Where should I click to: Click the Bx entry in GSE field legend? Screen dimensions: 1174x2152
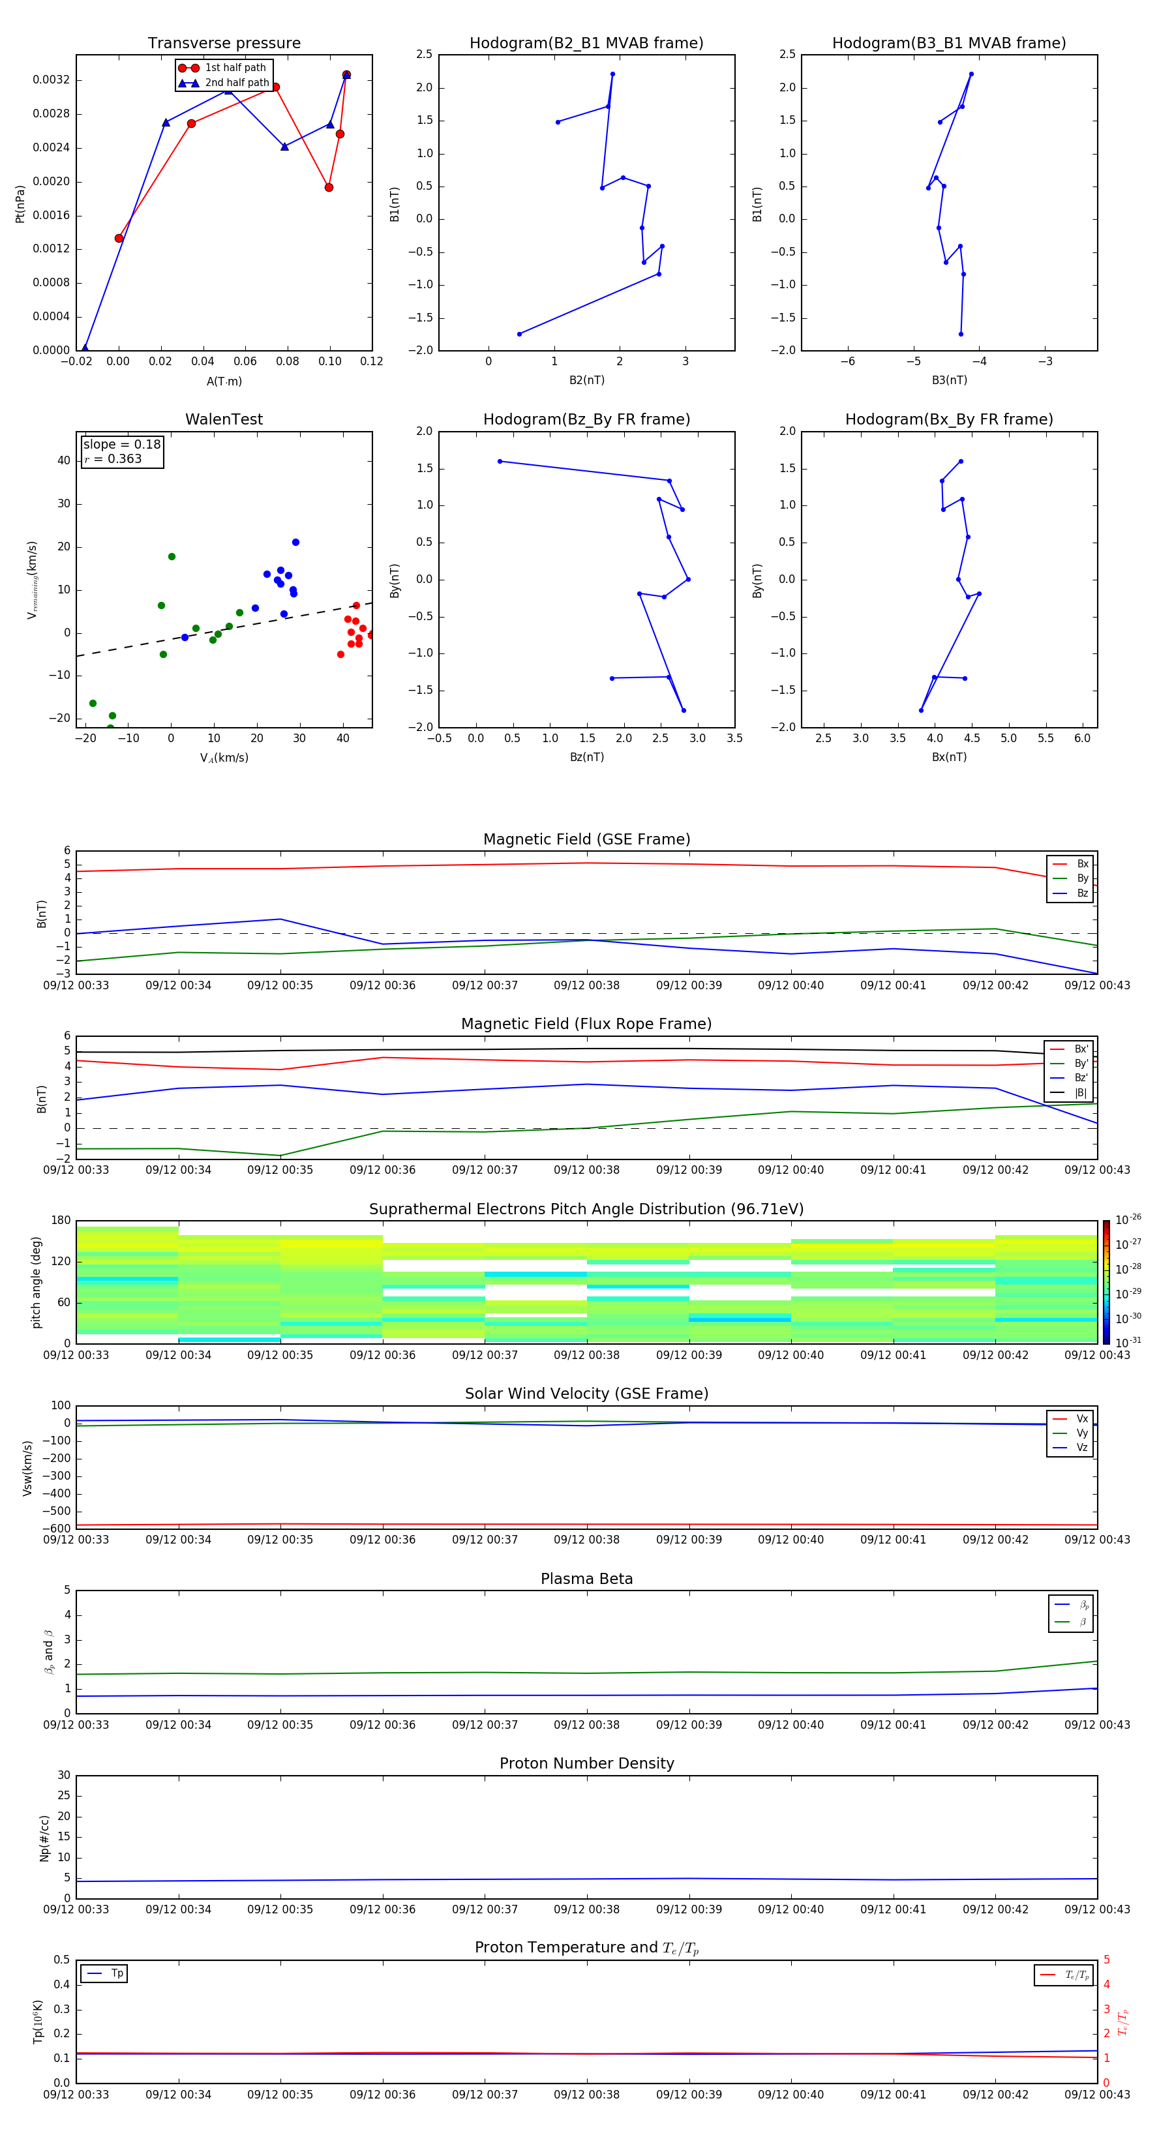click(1070, 864)
